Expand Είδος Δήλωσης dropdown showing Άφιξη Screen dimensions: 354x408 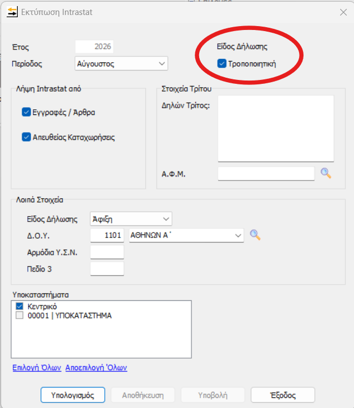pyautogui.click(x=131, y=219)
